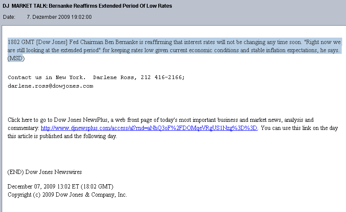Click the Copyright 2009 Dow Jones line
The image size is (346, 212).
pos(67,194)
